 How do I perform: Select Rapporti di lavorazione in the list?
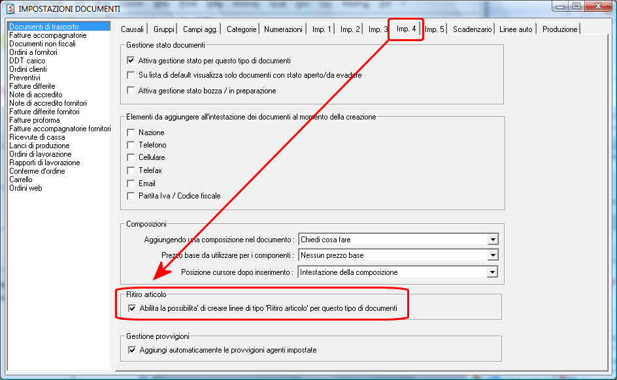point(59,163)
